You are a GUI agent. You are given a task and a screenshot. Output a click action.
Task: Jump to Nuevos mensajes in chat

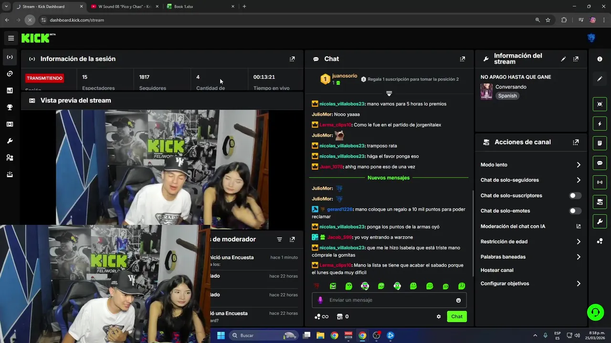click(x=389, y=178)
